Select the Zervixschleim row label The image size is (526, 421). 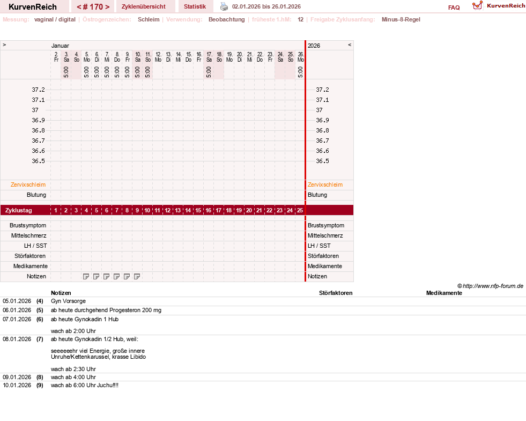coord(28,184)
